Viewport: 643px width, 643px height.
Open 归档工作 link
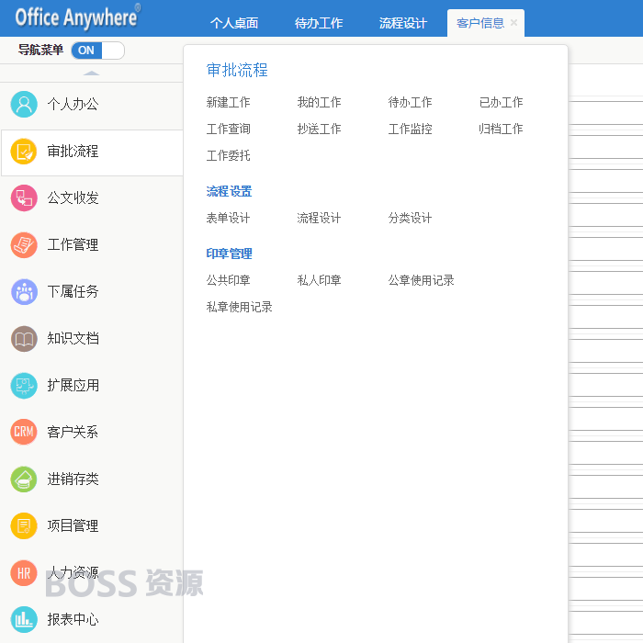click(x=502, y=129)
